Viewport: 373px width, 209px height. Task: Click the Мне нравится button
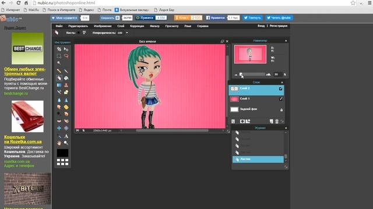tap(65, 18)
